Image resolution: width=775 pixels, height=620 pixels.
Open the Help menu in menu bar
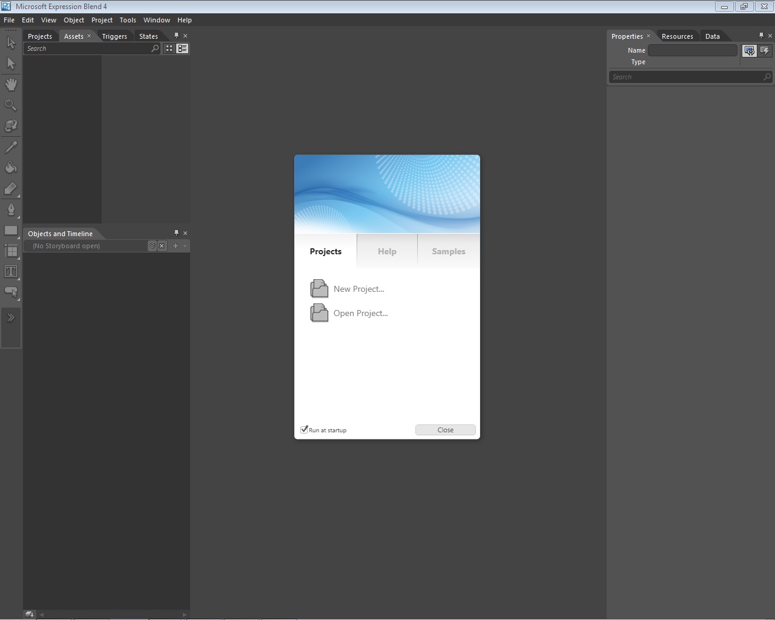185,20
